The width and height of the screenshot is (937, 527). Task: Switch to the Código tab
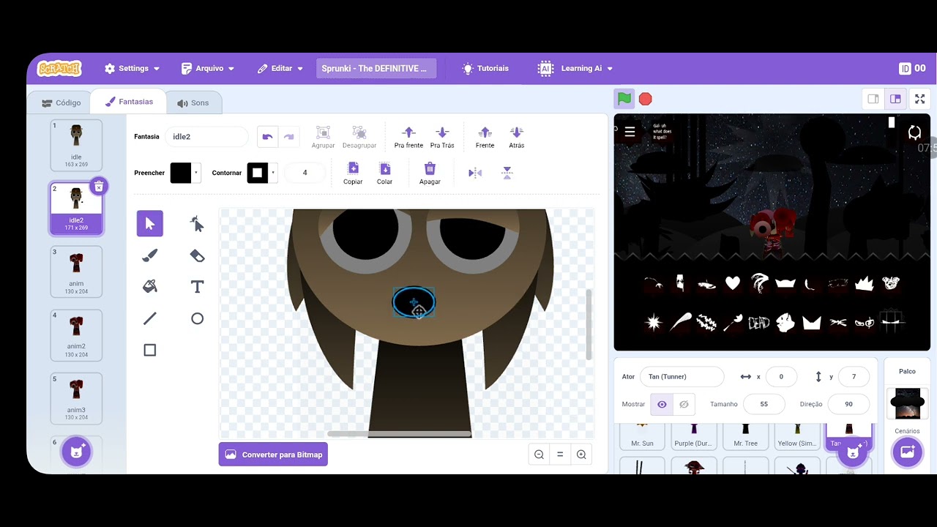61,102
